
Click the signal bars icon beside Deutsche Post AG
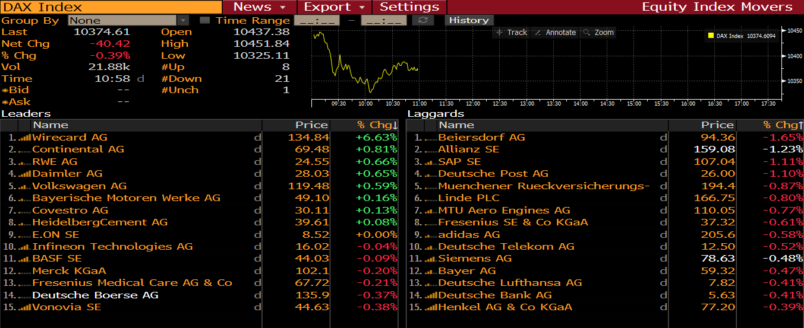431,174
